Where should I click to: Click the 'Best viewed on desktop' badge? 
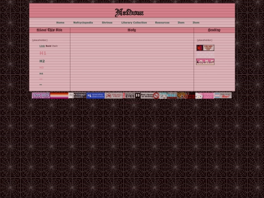coord(150,96)
